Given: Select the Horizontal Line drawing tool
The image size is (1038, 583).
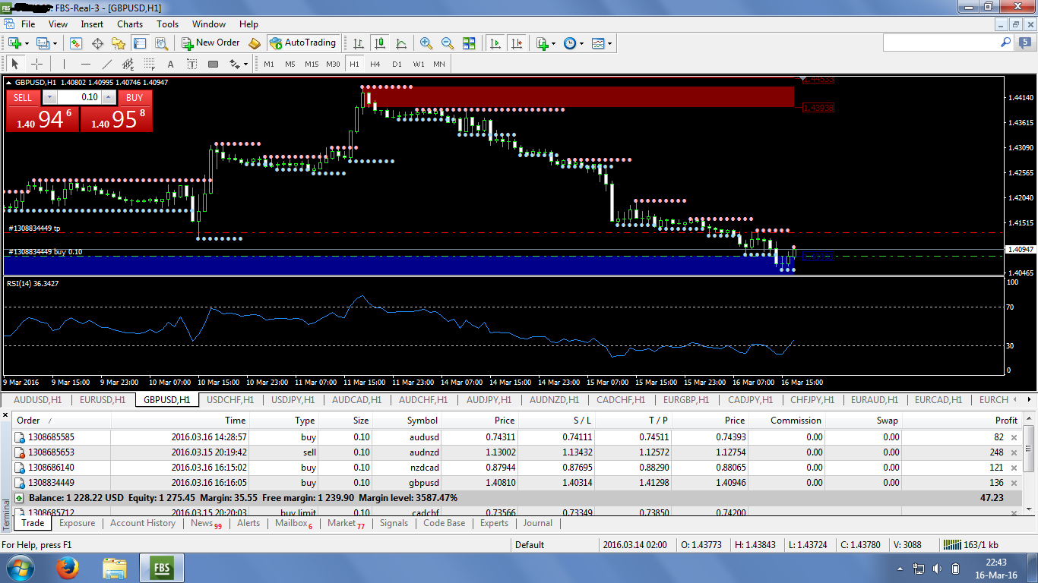Looking at the screenshot, I should click(x=86, y=64).
